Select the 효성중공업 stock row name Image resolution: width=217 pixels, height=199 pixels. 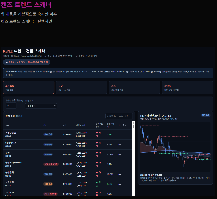[x=11, y=133]
